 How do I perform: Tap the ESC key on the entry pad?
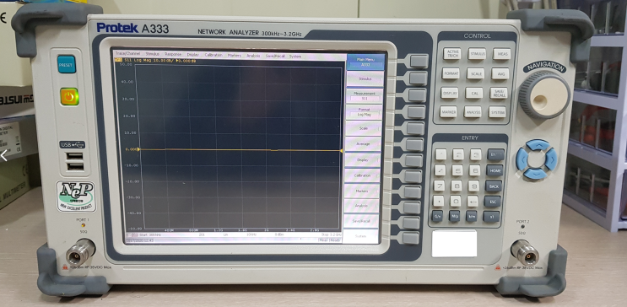[x=492, y=201]
